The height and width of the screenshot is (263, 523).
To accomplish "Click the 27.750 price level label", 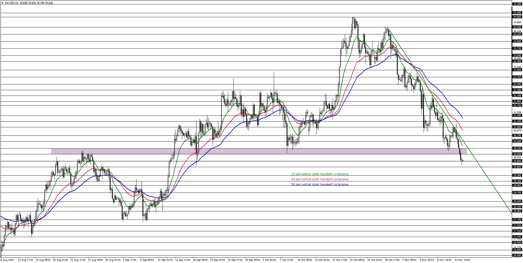I will (517, 220).
